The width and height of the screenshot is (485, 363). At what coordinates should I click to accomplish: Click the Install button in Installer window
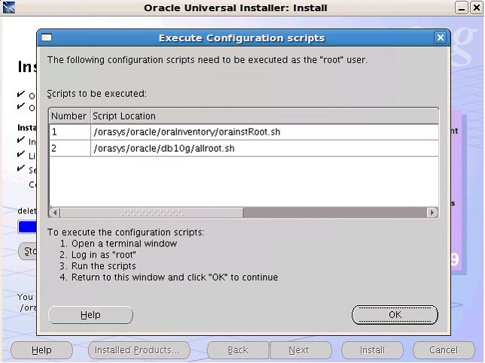point(372,350)
